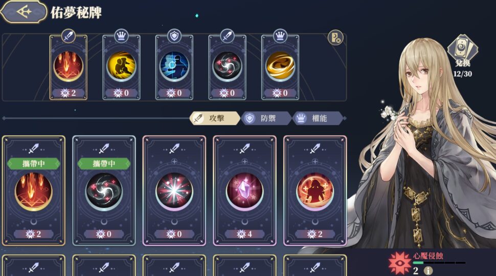Select the yellow silhouette card in second slot
The width and height of the screenshot is (496, 276).
click(122, 67)
